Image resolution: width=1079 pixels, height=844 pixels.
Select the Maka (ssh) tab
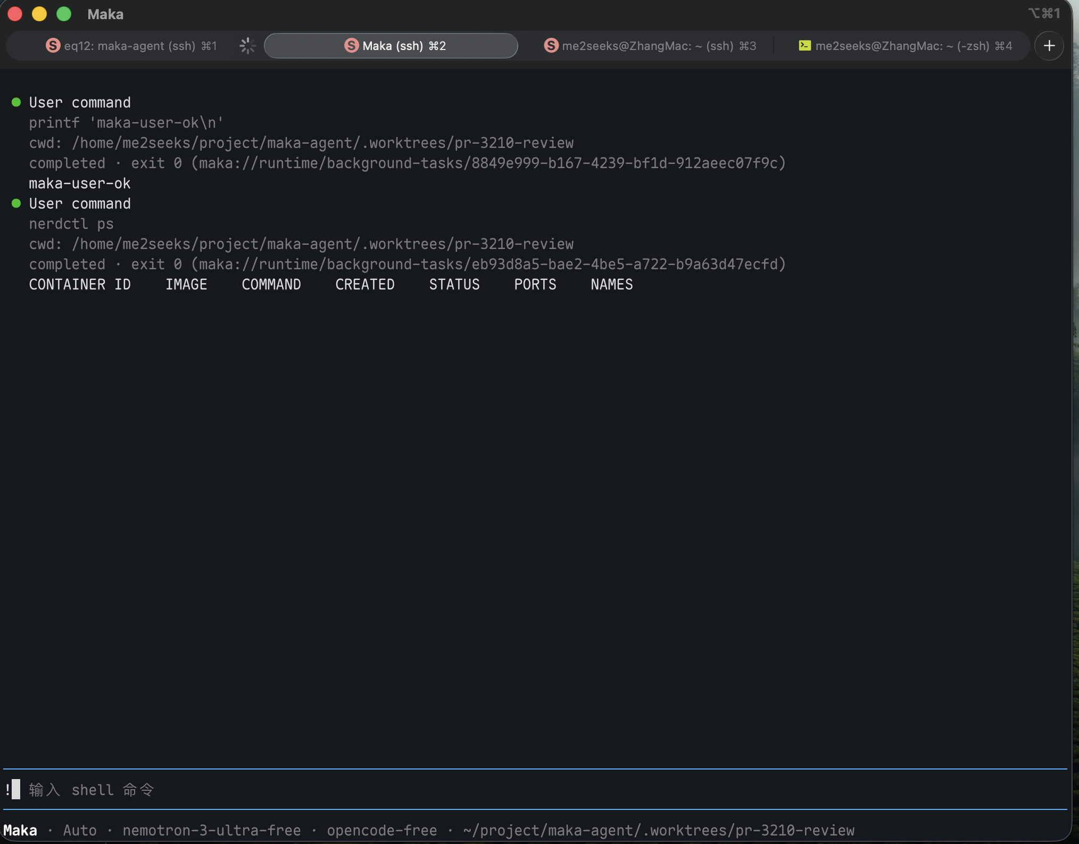[391, 46]
